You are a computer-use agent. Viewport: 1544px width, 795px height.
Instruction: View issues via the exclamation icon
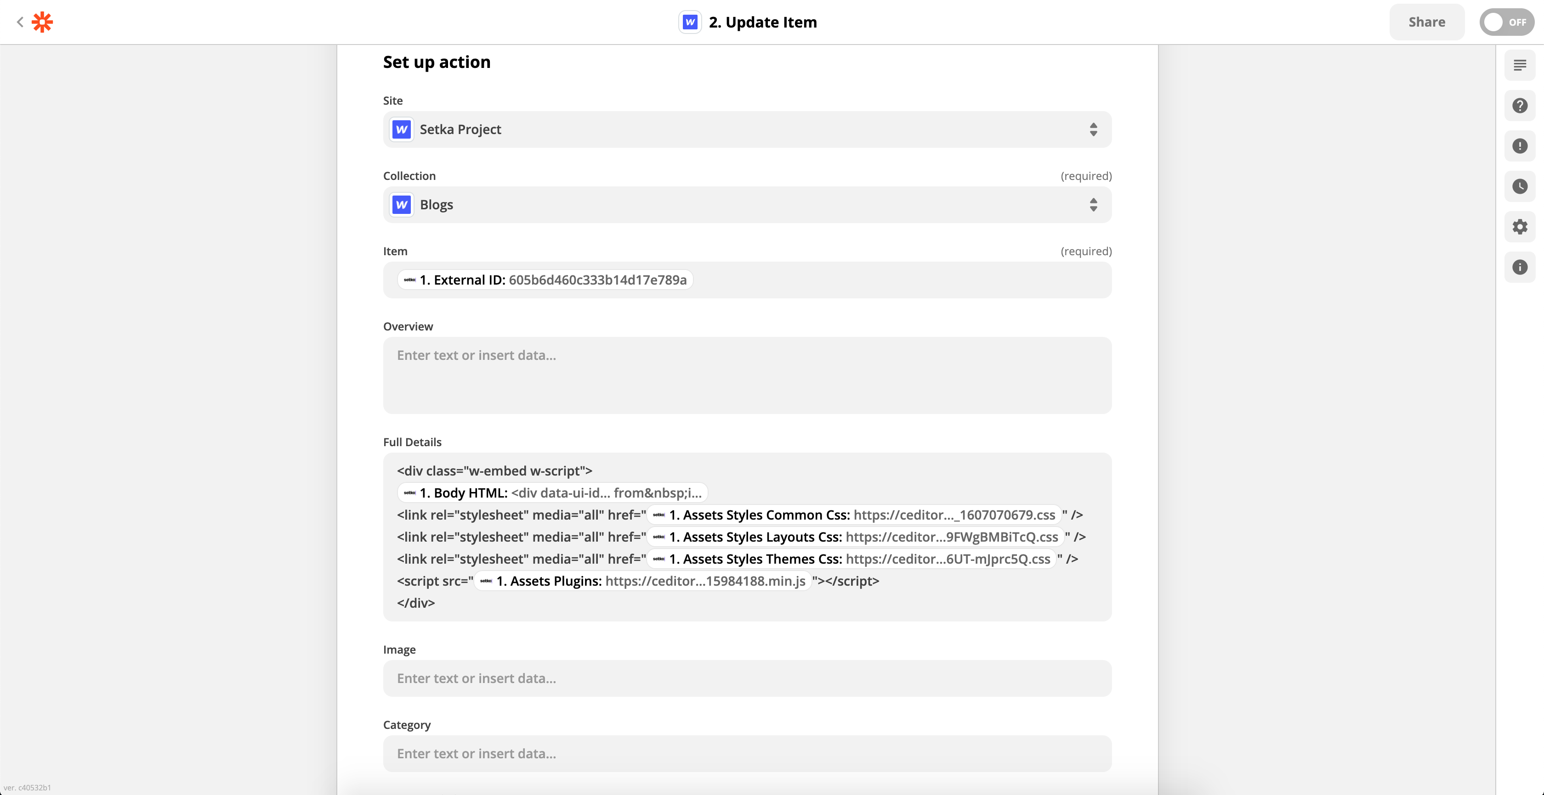pos(1520,146)
